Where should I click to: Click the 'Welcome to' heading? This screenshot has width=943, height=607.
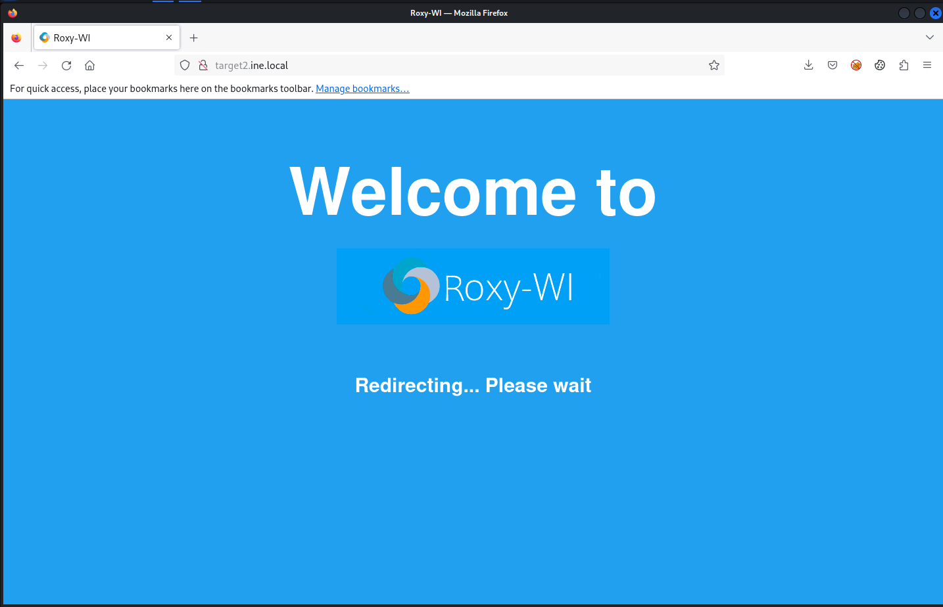pyautogui.click(x=473, y=191)
